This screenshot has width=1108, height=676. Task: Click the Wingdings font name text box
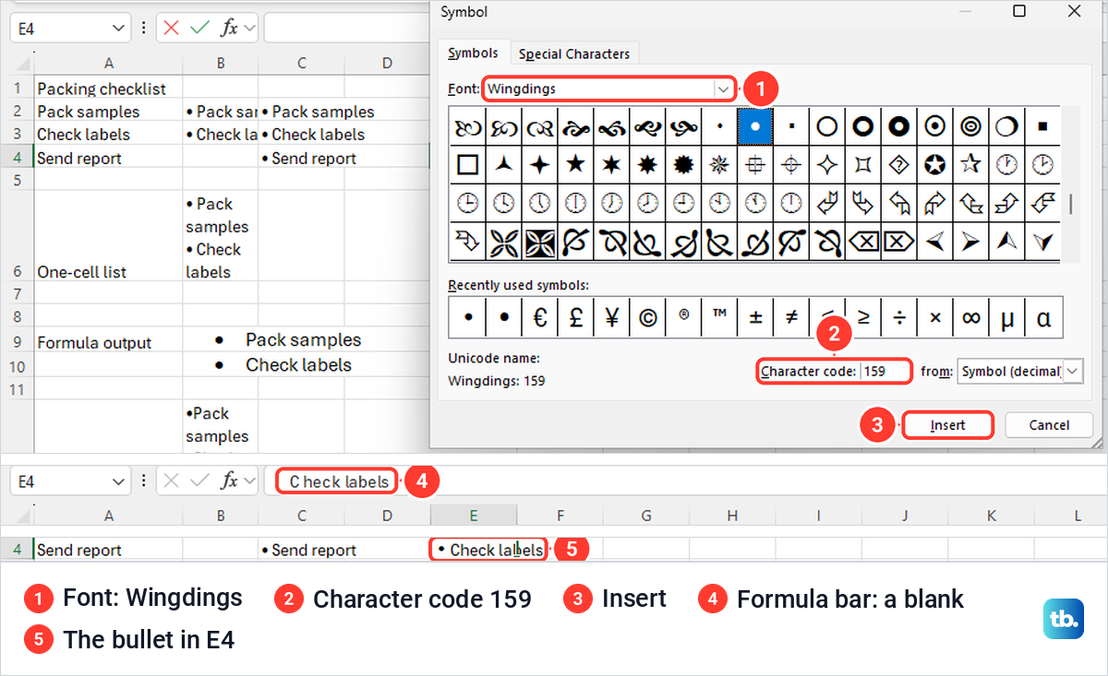(598, 89)
